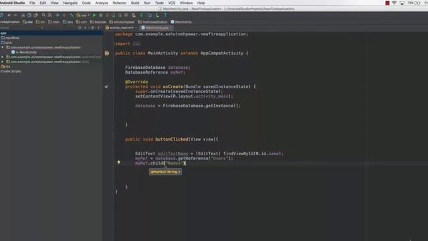Collapse the main newfireapplication package node

3,48
